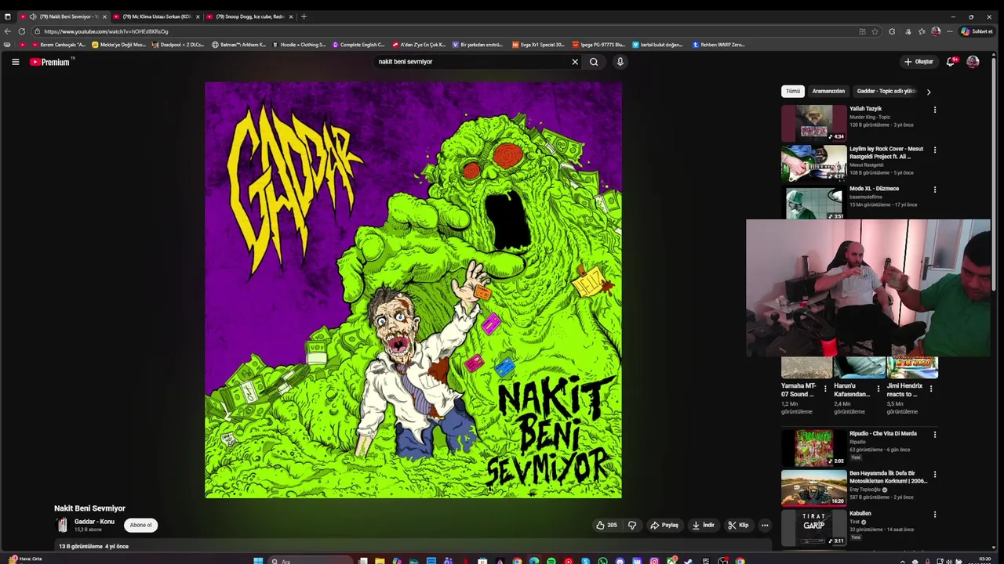1004x564 pixels.
Task: Select the Tümü filter chip
Action: tap(793, 91)
